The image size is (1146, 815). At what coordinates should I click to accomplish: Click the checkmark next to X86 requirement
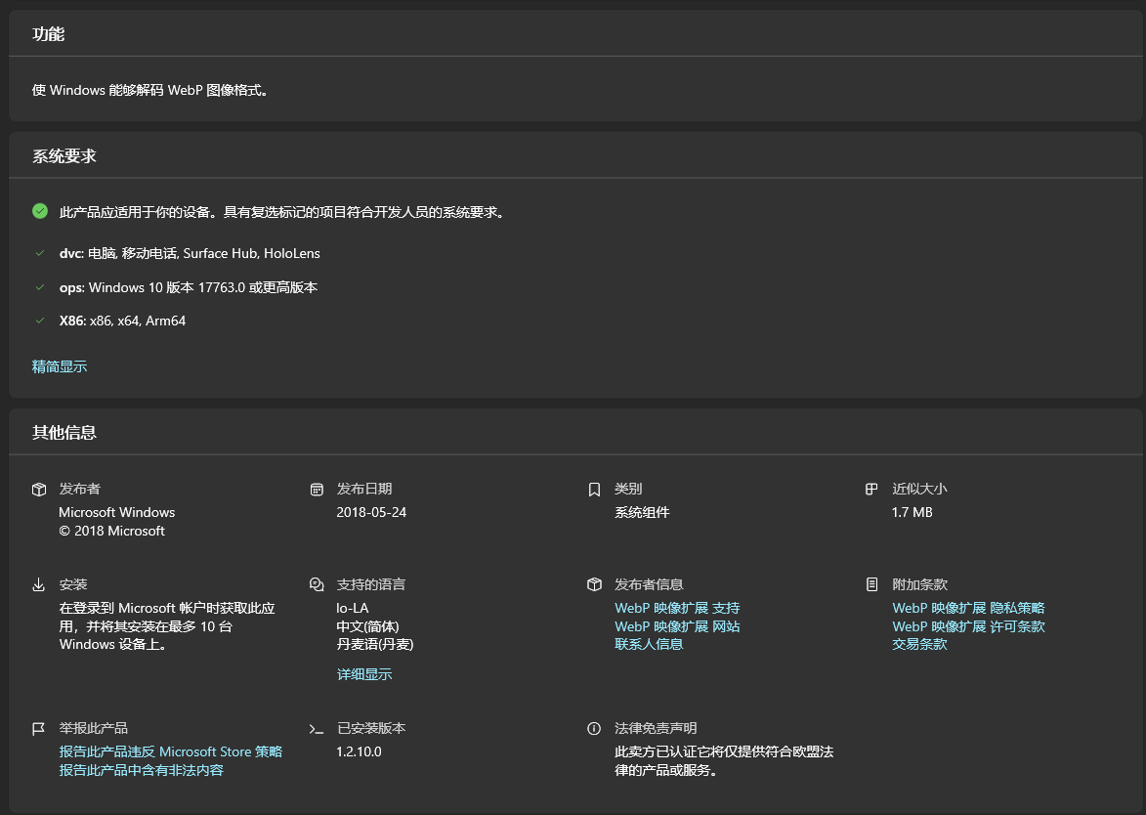click(40, 321)
